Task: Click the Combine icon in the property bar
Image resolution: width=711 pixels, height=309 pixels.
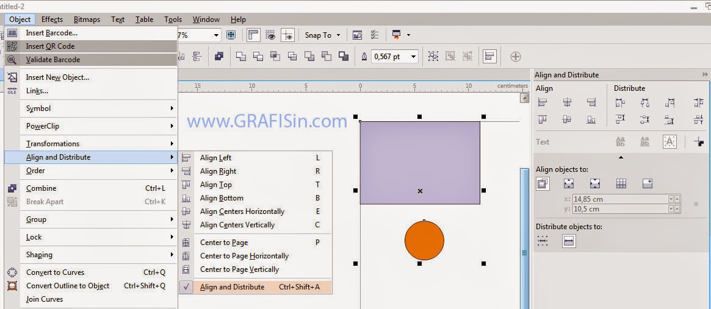Action: point(219,56)
